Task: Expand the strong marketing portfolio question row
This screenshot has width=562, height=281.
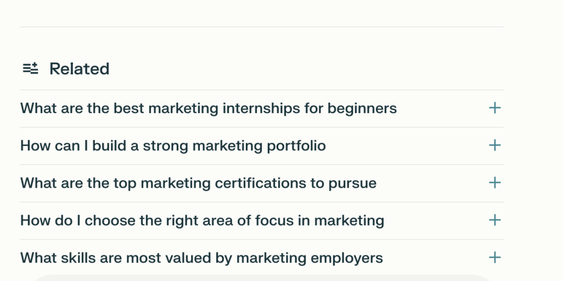Action: [x=262, y=145]
